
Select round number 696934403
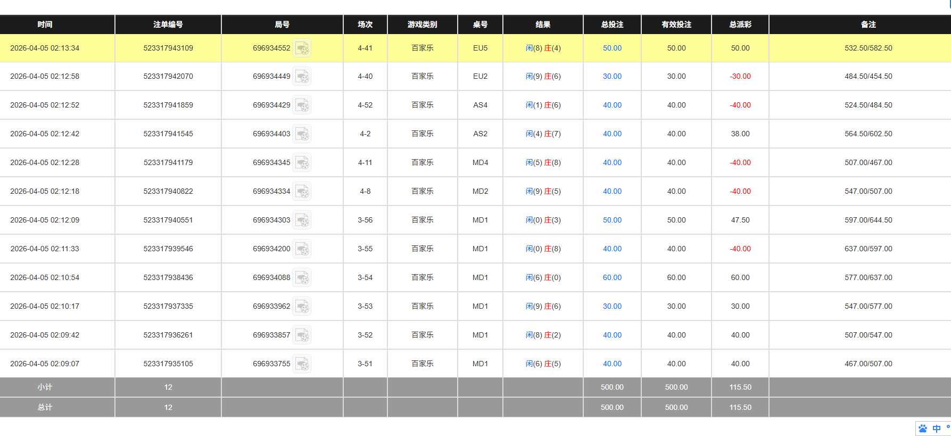pos(271,134)
